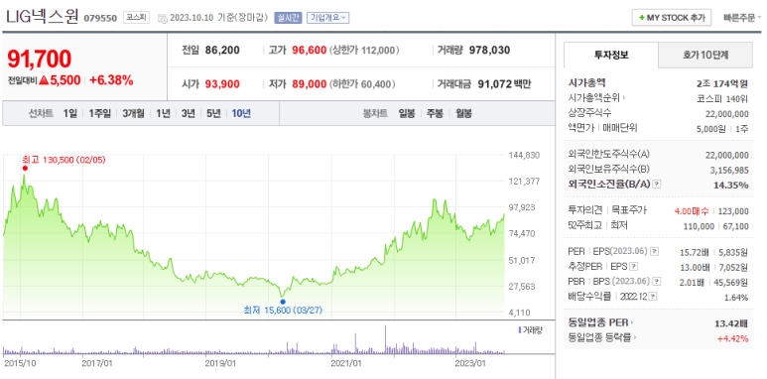Click help icon next to 추정PER EPS
Screen dimensions: 767x379
[x=634, y=267]
